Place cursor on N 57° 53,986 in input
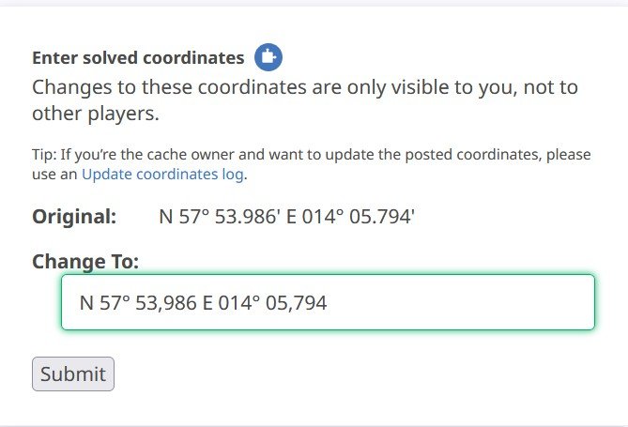 click(x=138, y=302)
